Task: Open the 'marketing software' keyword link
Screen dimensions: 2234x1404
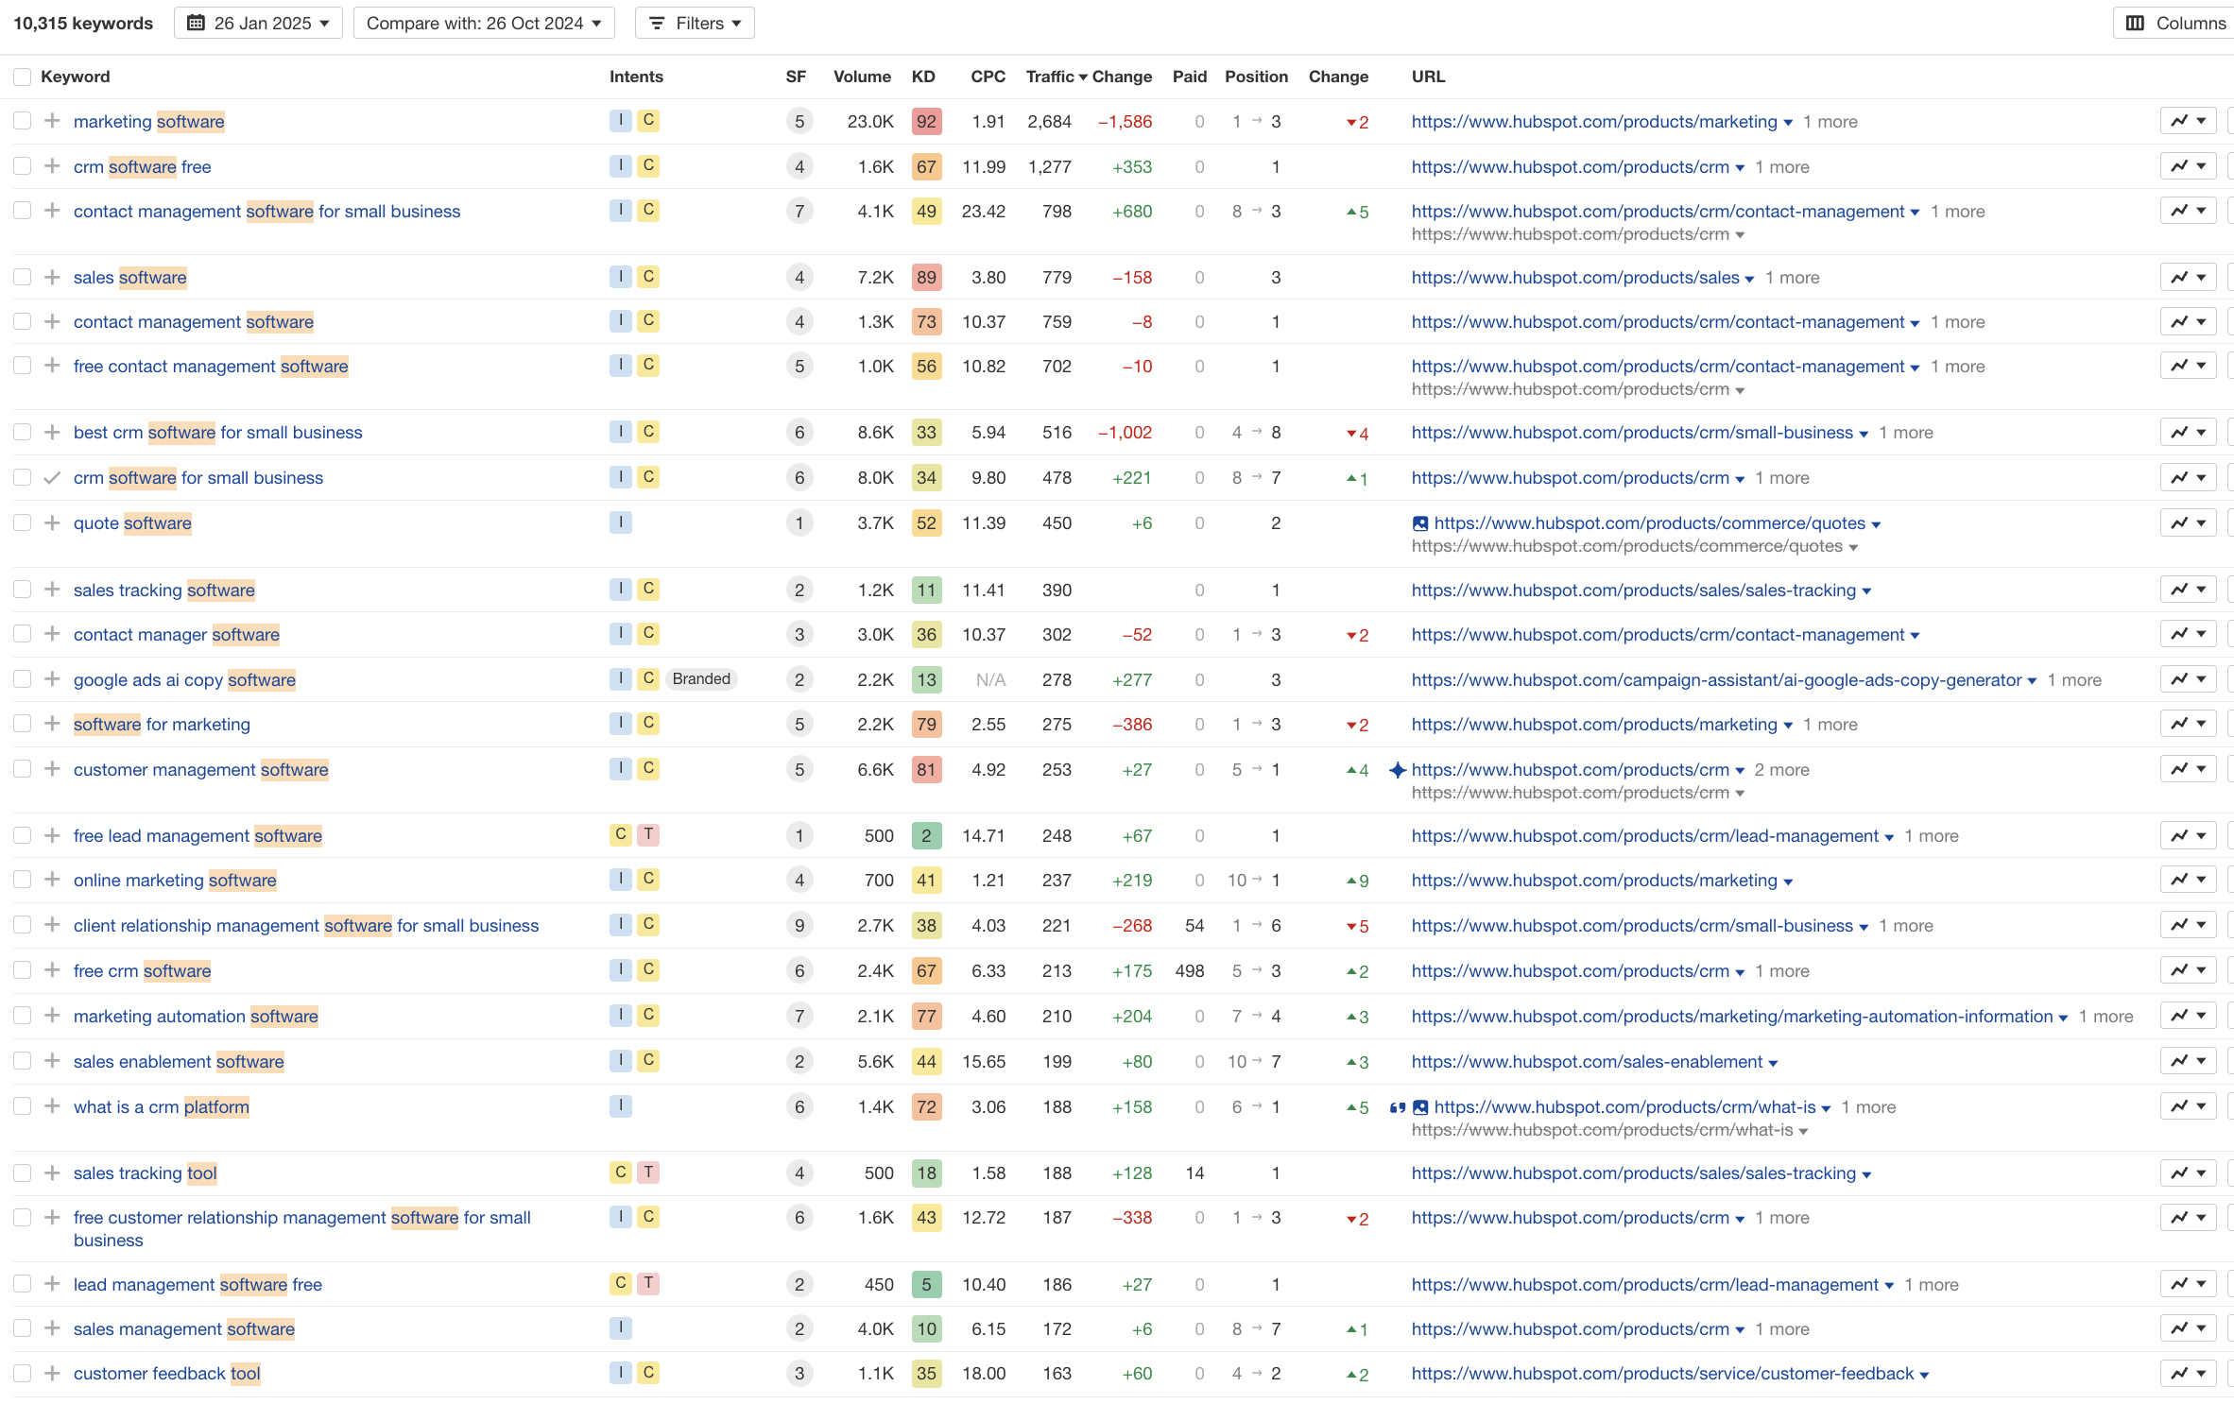Action: pos(149,121)
